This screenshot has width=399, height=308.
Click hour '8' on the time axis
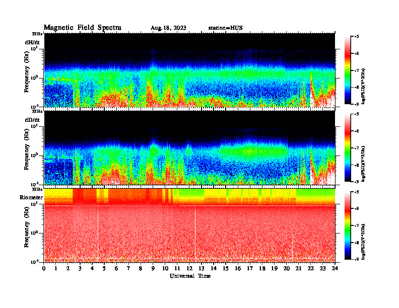click(141, 268)
